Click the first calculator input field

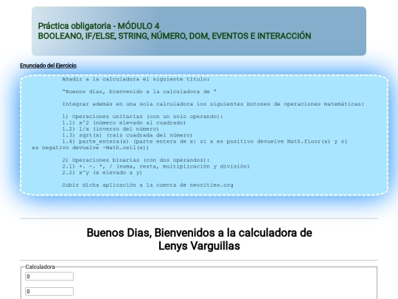coord(49,276)
